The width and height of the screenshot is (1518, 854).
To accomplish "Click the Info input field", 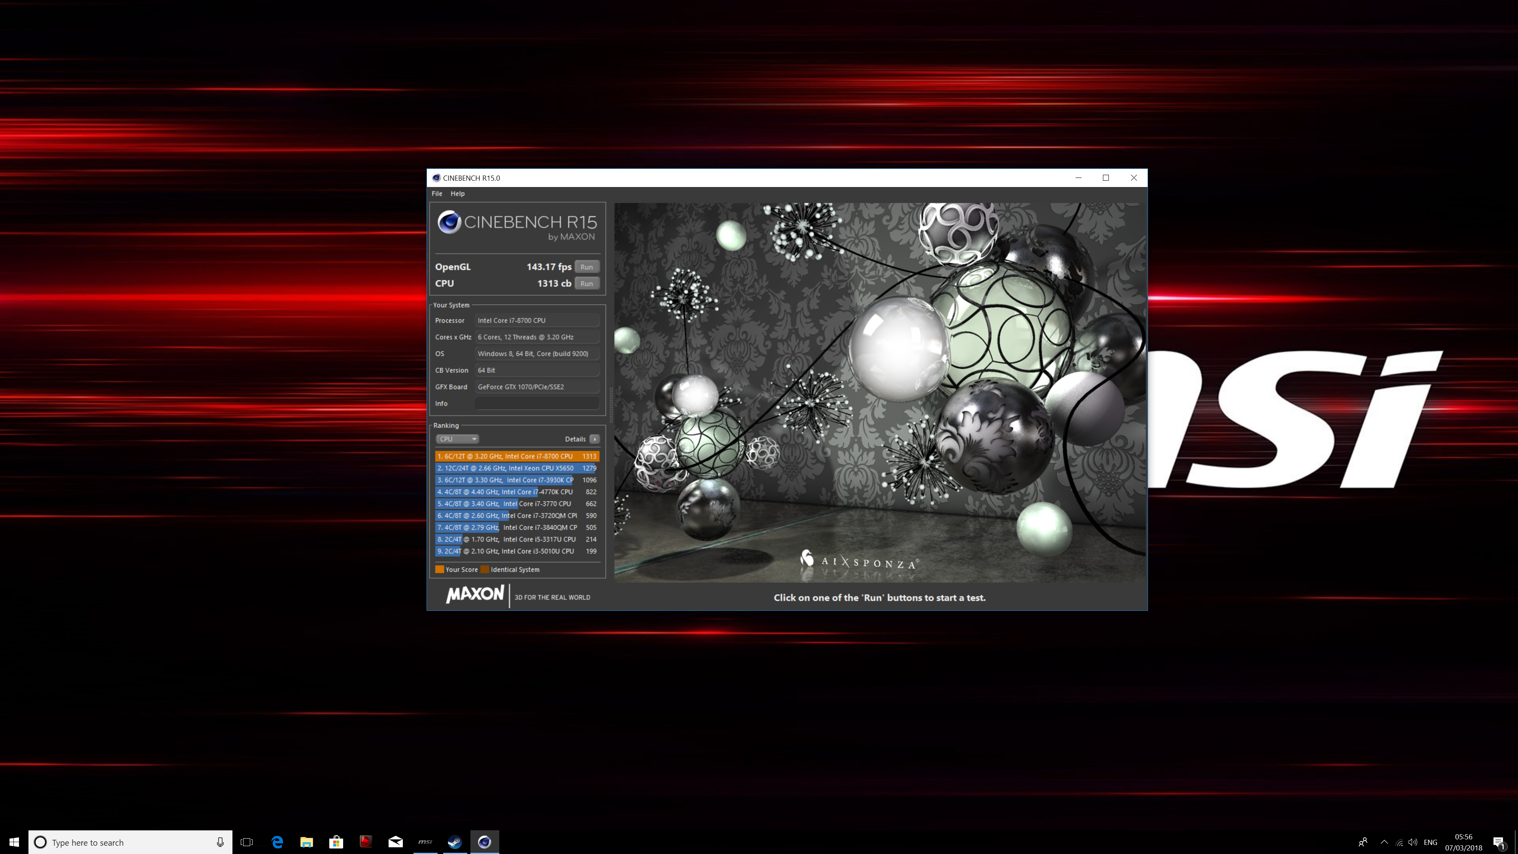I will (x=537, y=404).
